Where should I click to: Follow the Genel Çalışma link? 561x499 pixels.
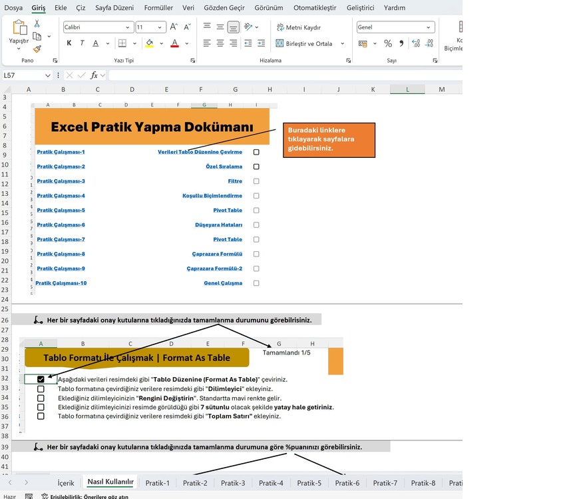tap(223, 283)
